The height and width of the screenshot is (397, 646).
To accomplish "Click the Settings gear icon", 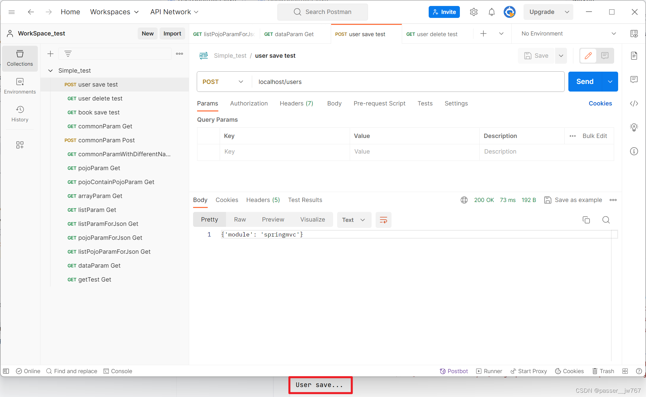I will tap(474, 12).
